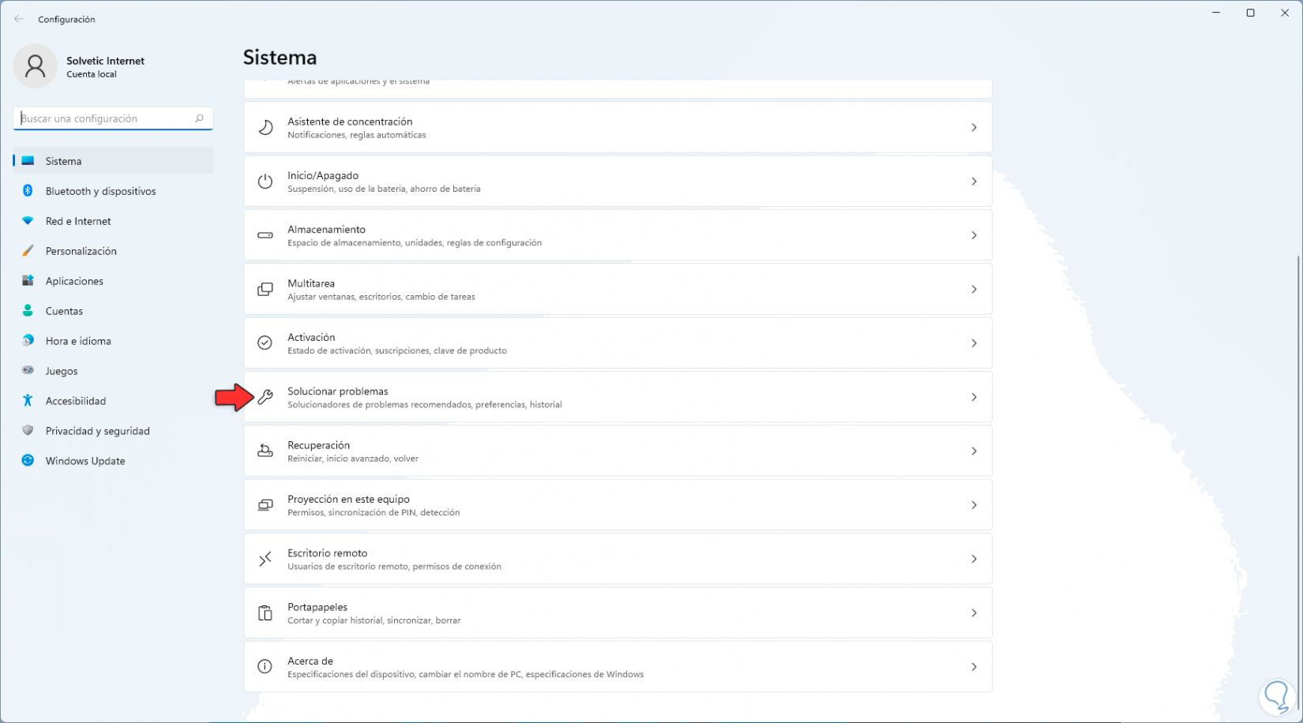The image size is (1303, 723).
Task: Click the Escritorio remoto icon
Action: (265, 559)
